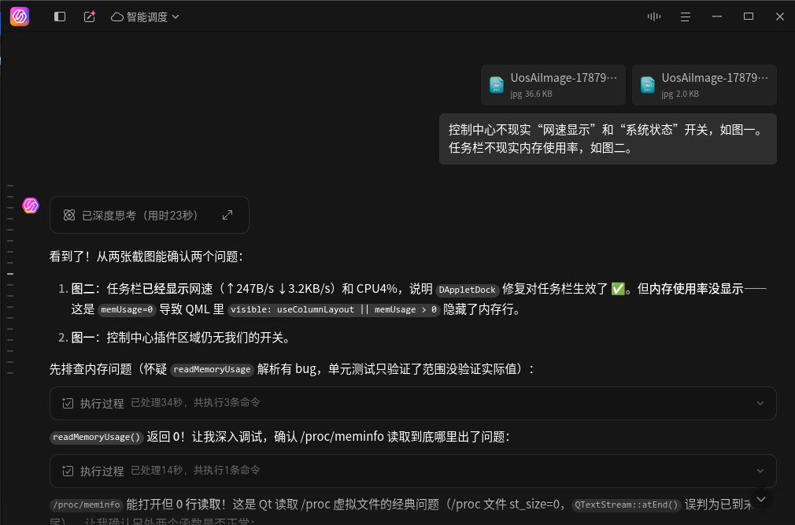Activate the voice waveform icon
Viewport: 795px width, 525px height.
tap(653, 17)
